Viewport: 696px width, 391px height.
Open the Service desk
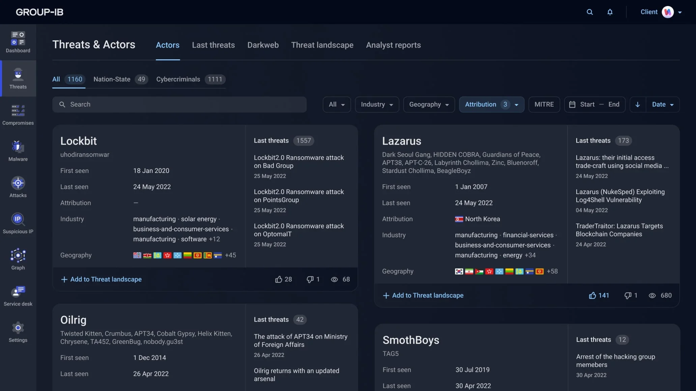[18, 296]
